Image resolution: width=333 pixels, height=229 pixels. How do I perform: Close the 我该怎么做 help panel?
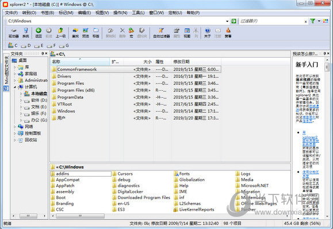tap(328, 54)
